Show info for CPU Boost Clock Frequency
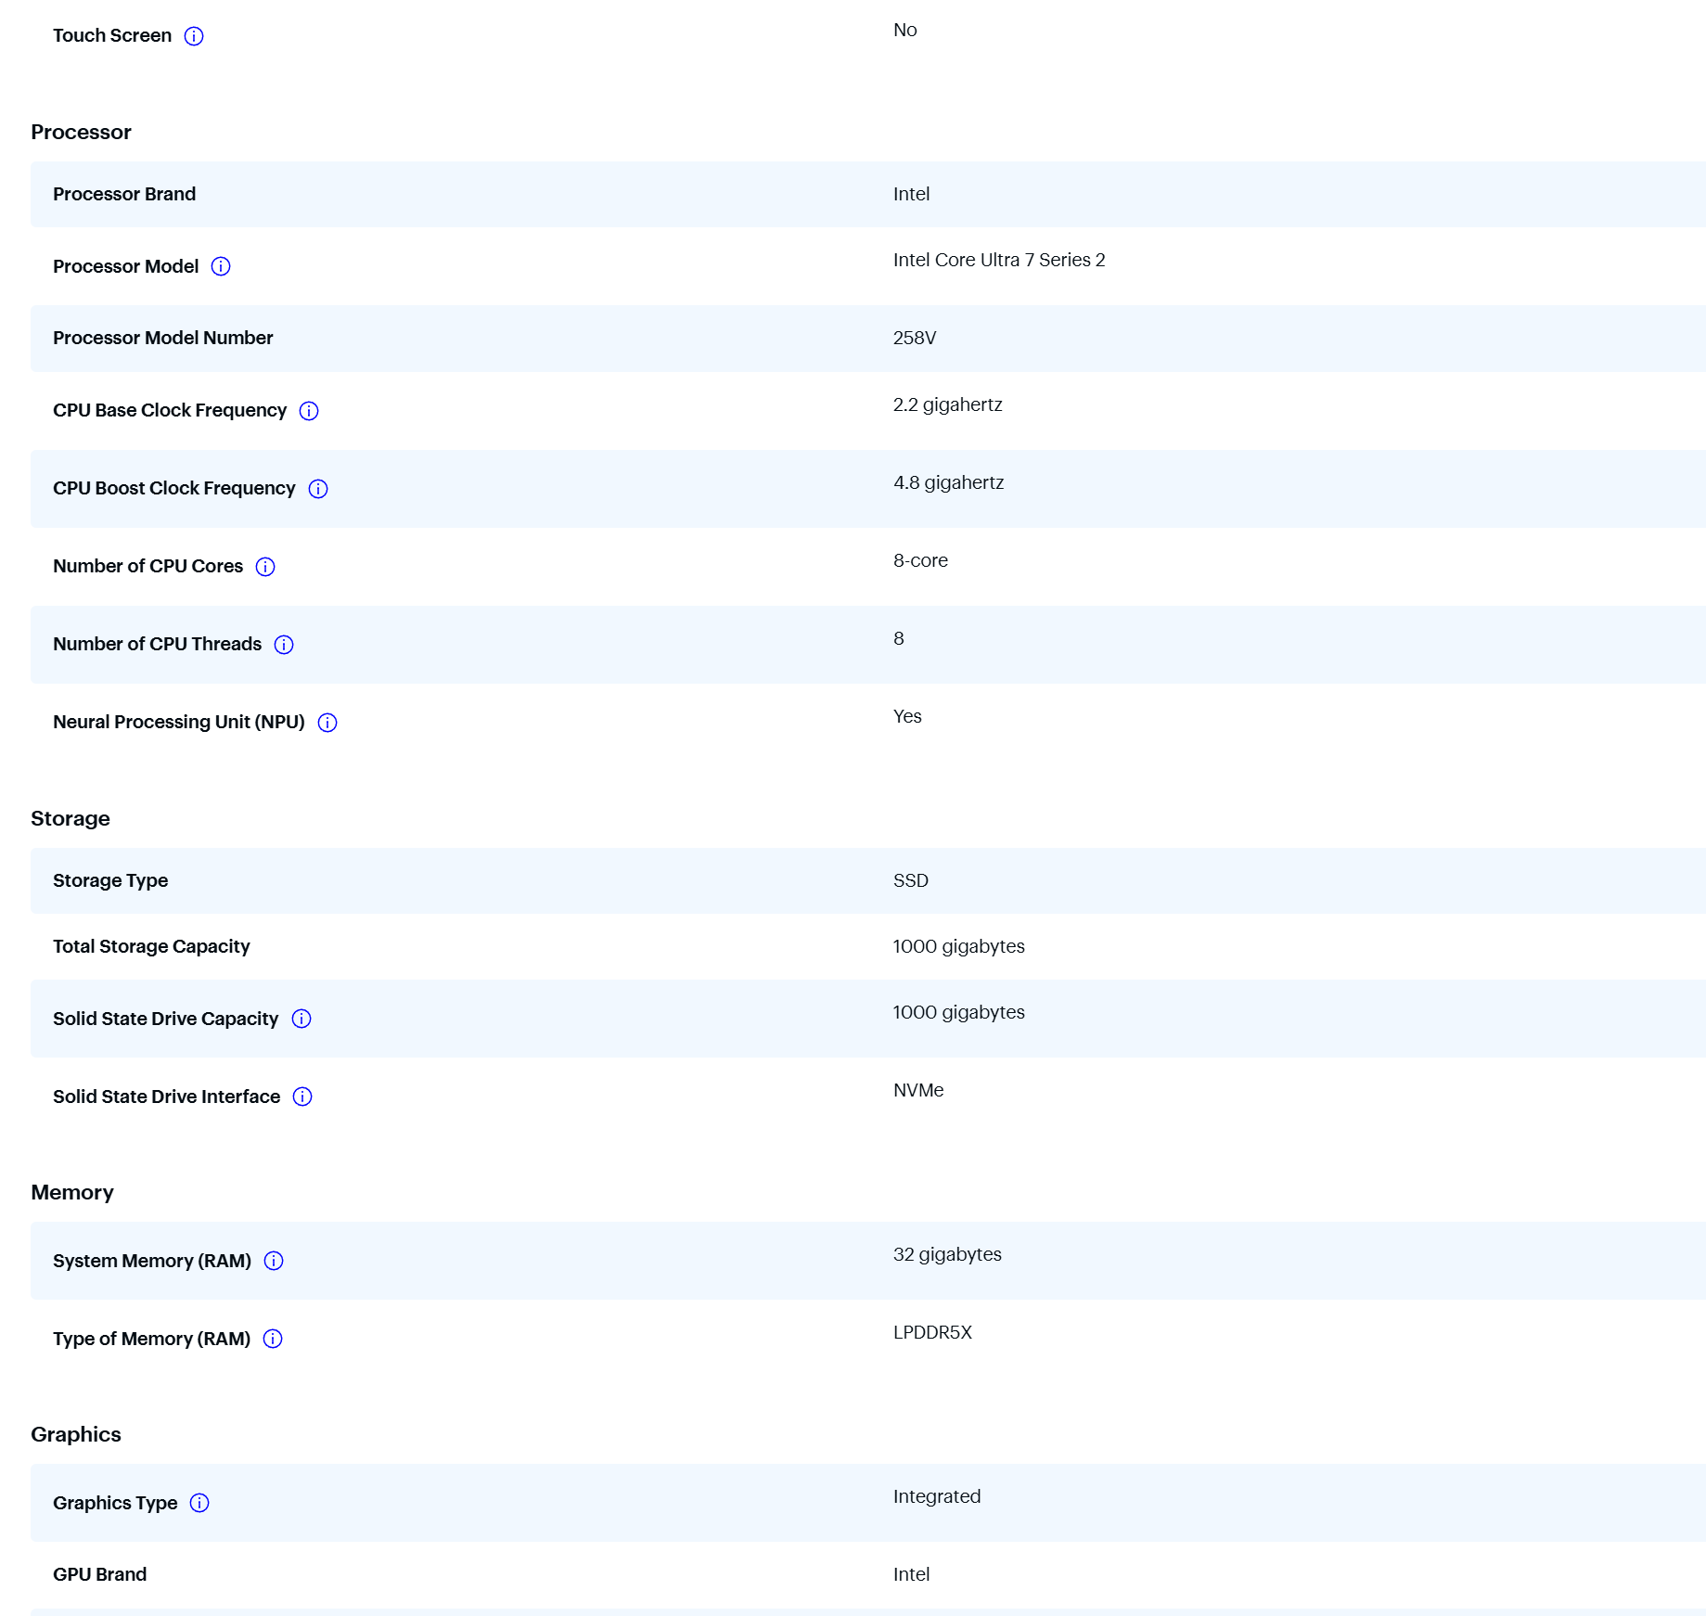The image size is (1706, 1616). 318,489
